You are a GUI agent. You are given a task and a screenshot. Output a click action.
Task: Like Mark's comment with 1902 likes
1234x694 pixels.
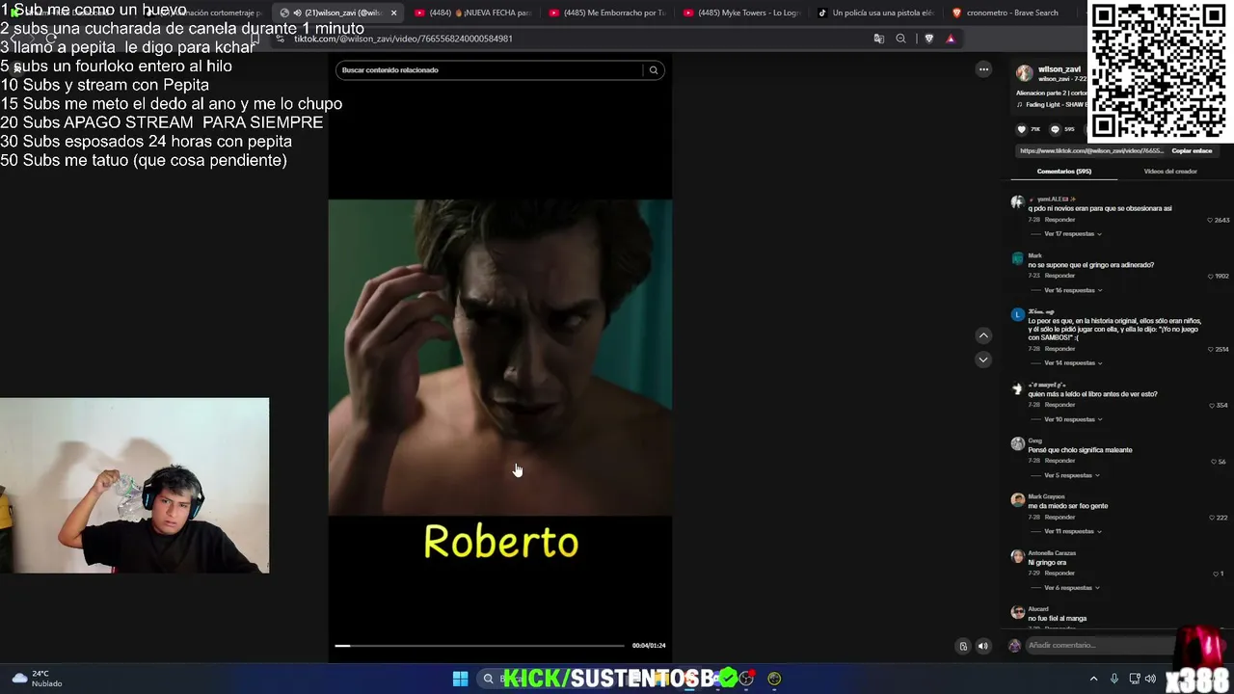1211,277
